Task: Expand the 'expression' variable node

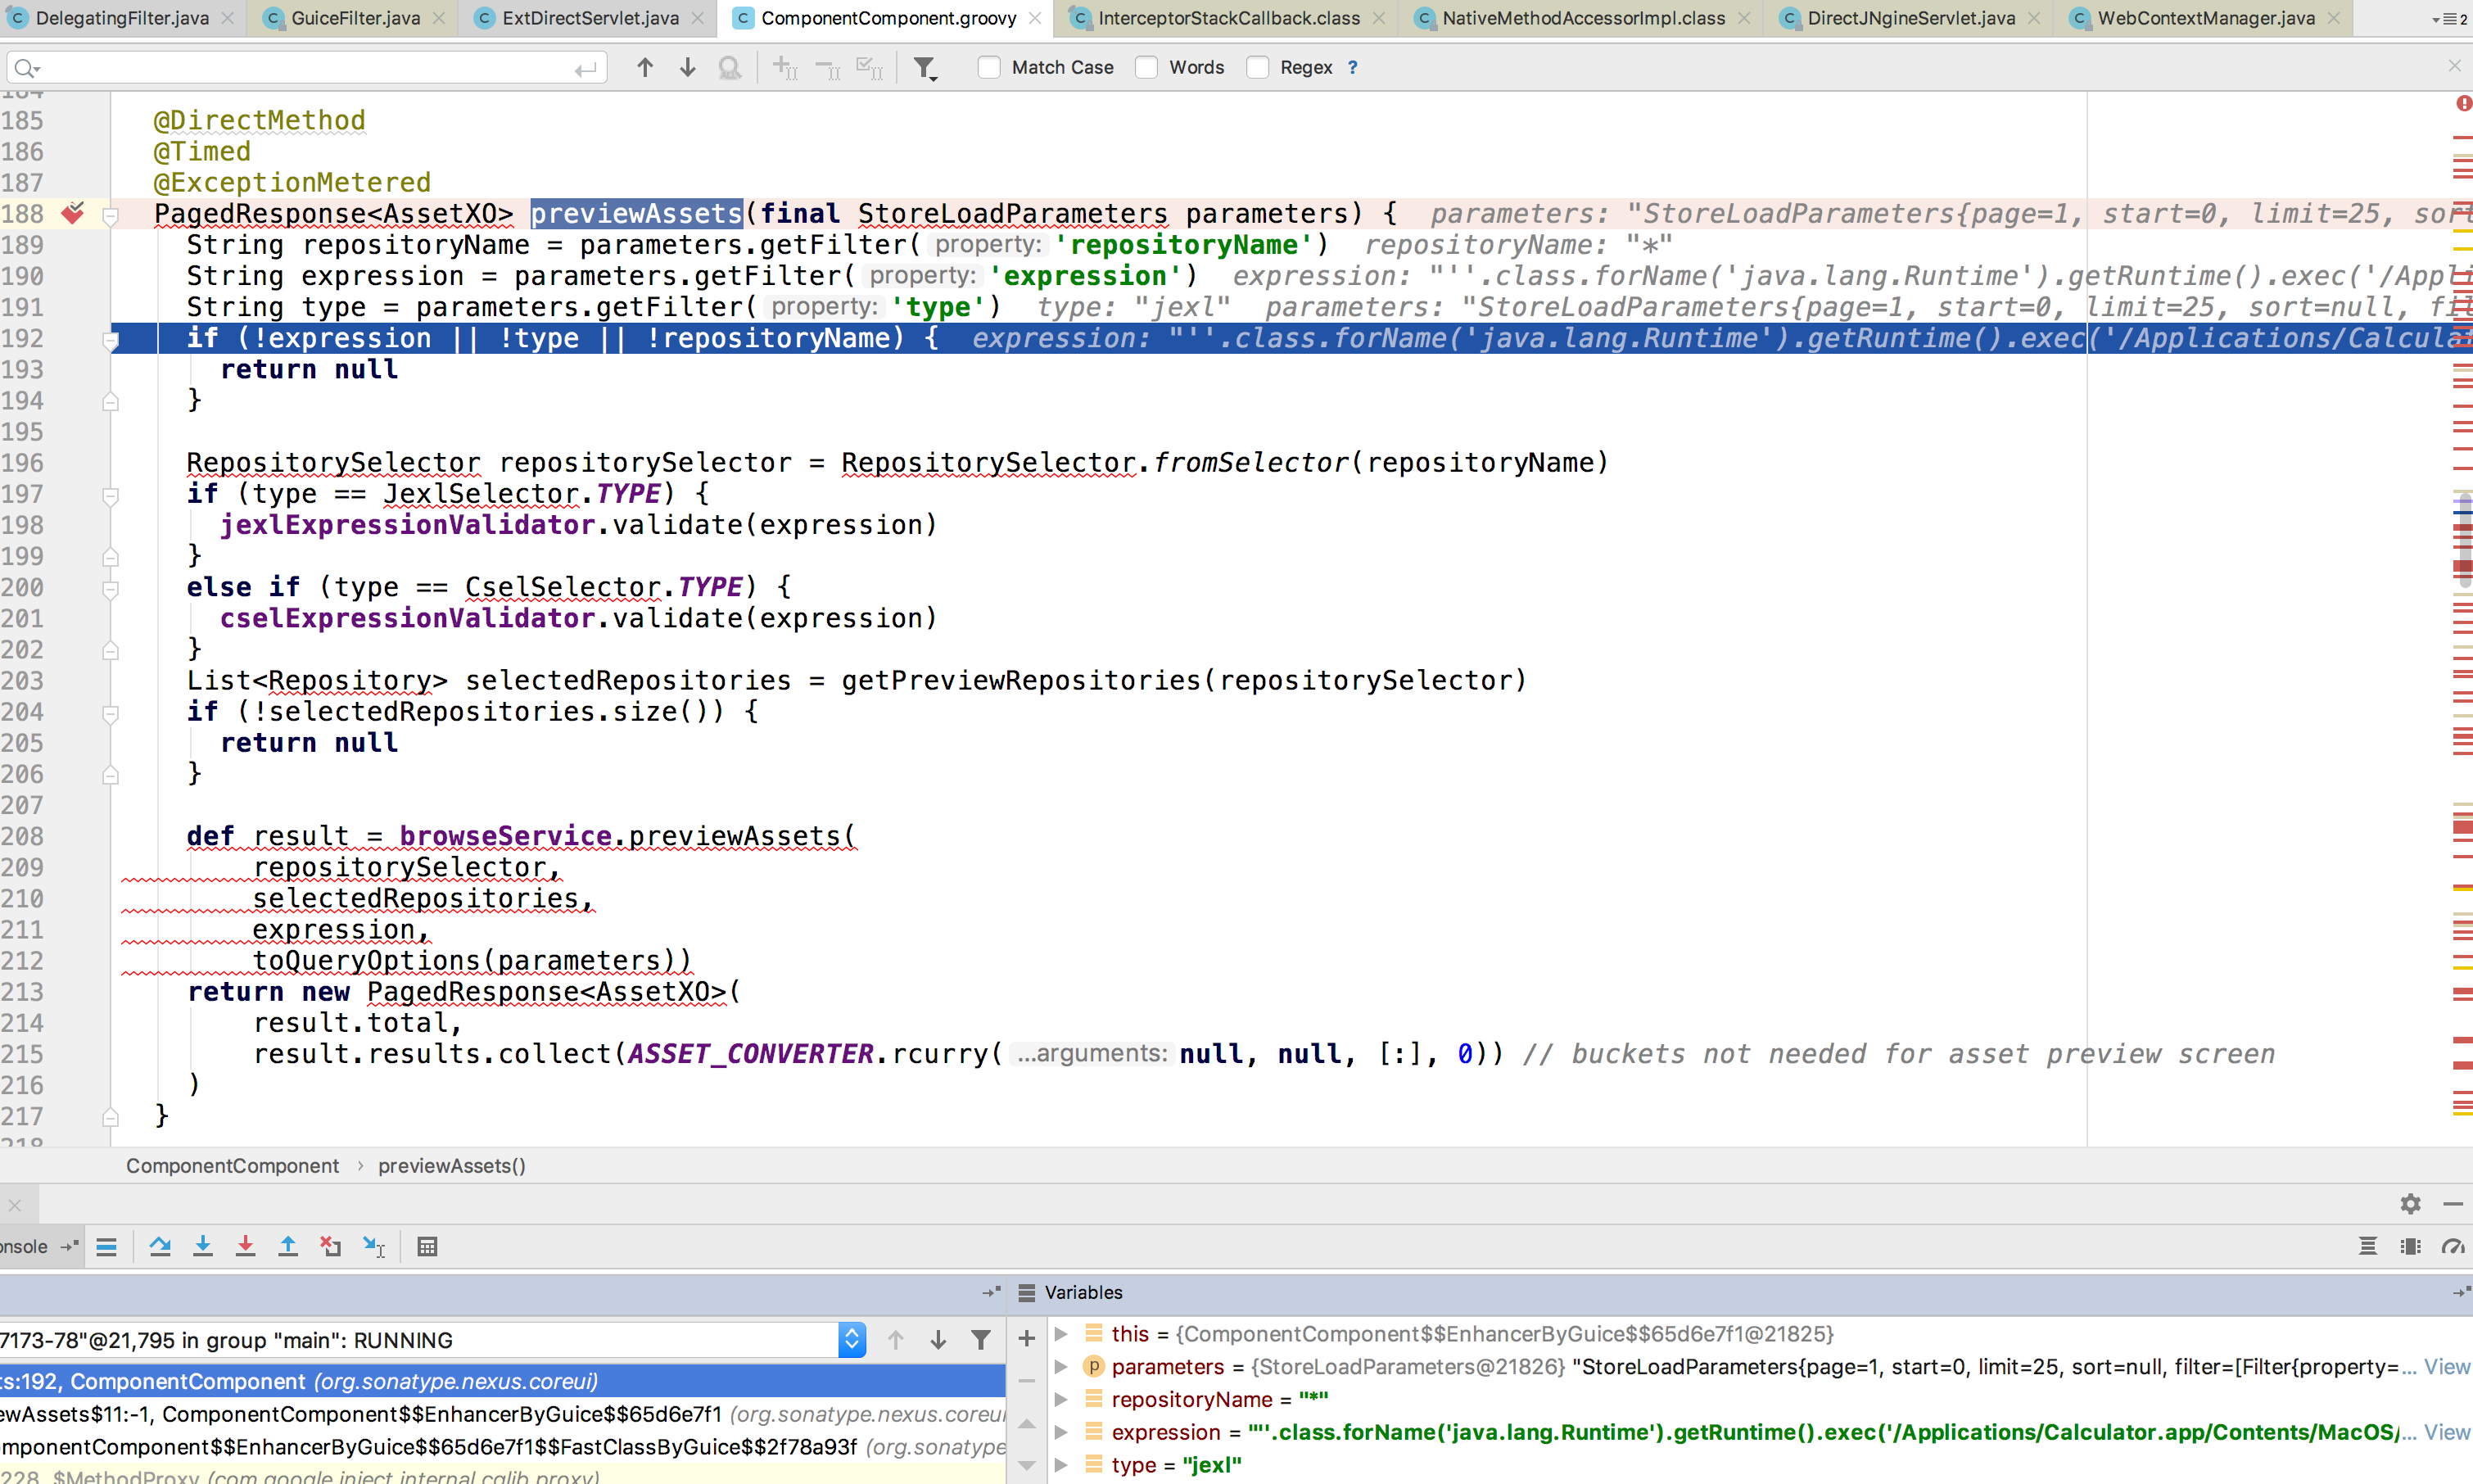Action: tap(1061, 1432)
